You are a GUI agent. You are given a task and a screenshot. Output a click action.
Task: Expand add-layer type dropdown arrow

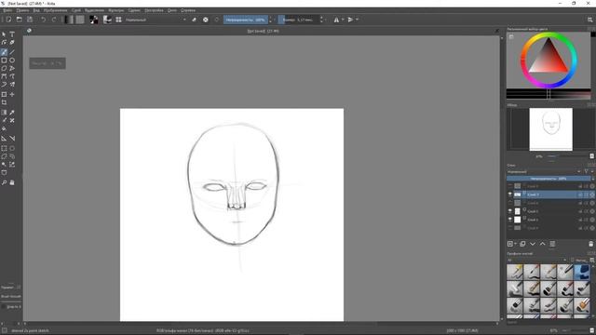(515, 244)
